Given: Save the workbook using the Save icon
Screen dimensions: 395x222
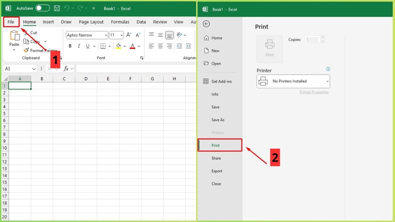Looking at the screenshot, I should [57, 8].
